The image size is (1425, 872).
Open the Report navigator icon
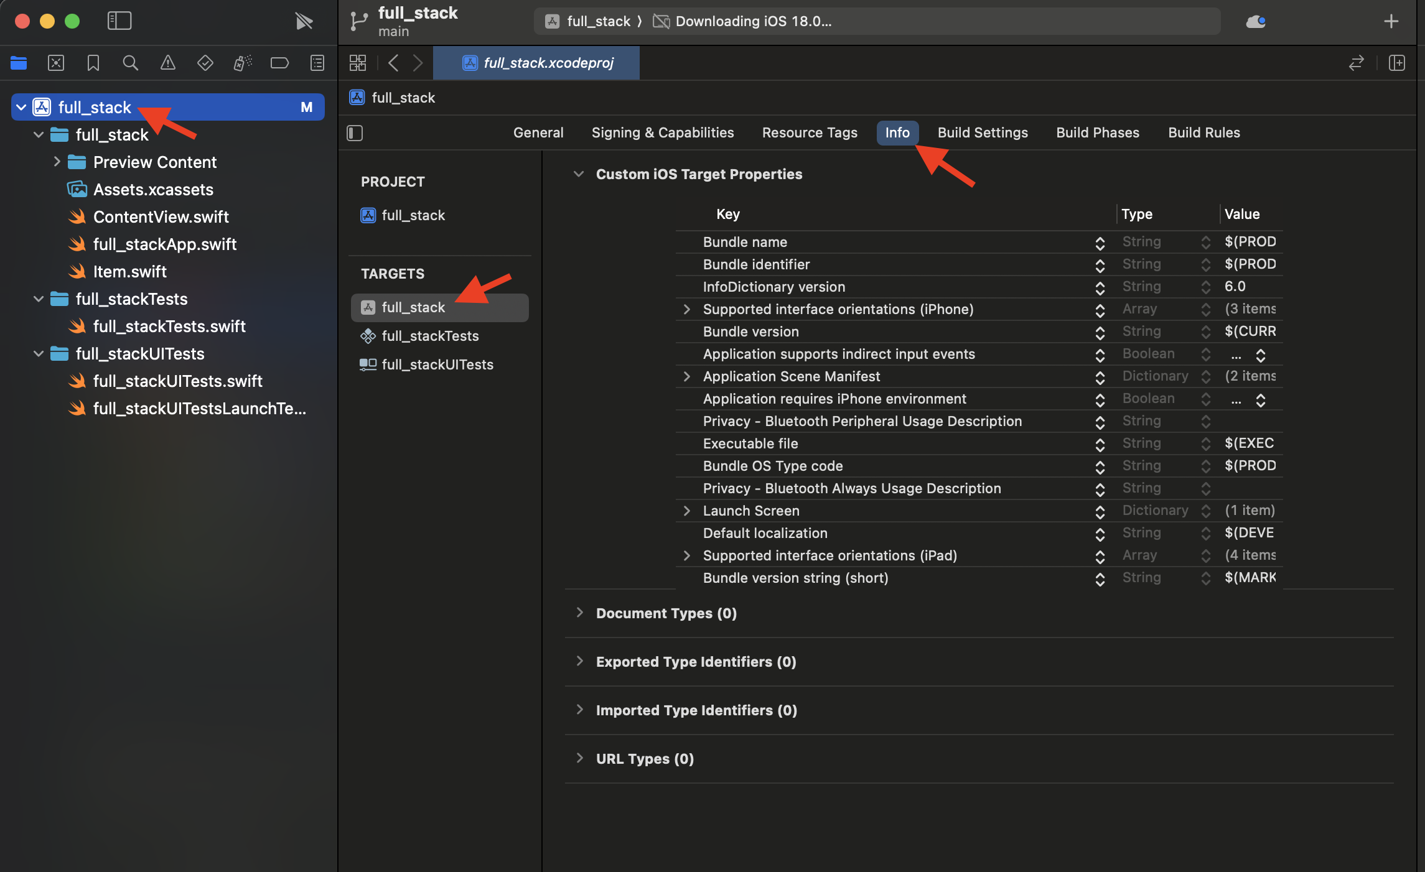tap(317, 63)
